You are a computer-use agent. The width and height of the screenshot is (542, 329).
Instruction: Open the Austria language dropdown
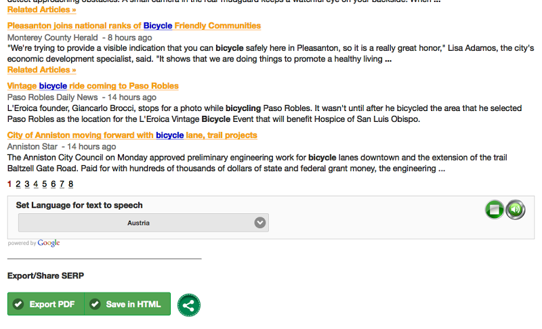[x=143, y=223]
